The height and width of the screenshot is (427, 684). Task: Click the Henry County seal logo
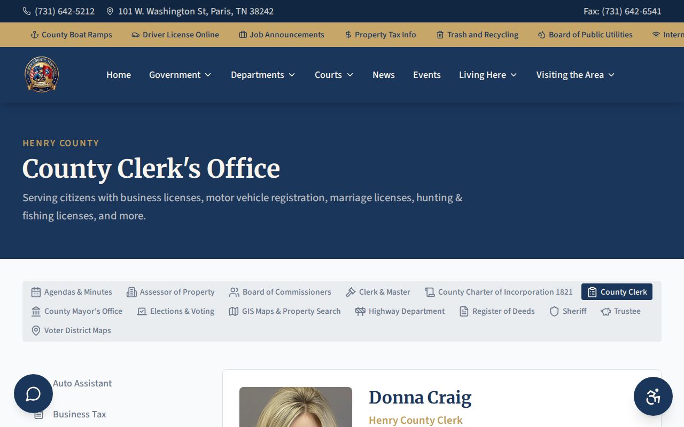[42, 75]
